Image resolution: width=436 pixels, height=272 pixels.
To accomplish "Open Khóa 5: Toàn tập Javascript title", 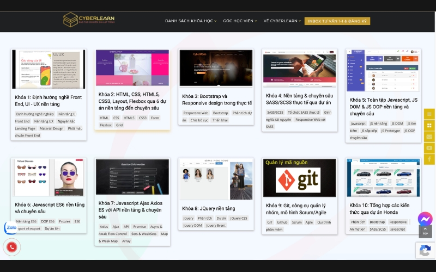I will tap(384, 107).
